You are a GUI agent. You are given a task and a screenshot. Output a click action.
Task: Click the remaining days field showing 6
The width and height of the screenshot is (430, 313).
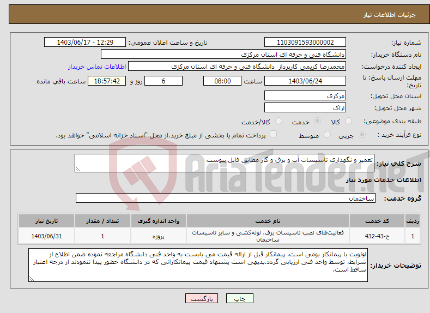[x=163, y=81]
